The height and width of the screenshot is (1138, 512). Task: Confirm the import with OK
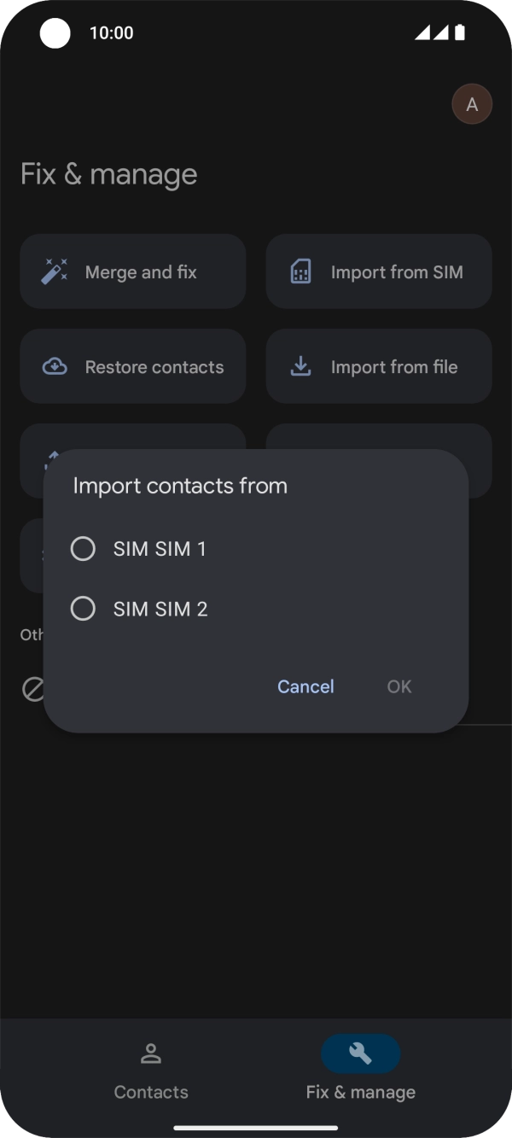399,686
